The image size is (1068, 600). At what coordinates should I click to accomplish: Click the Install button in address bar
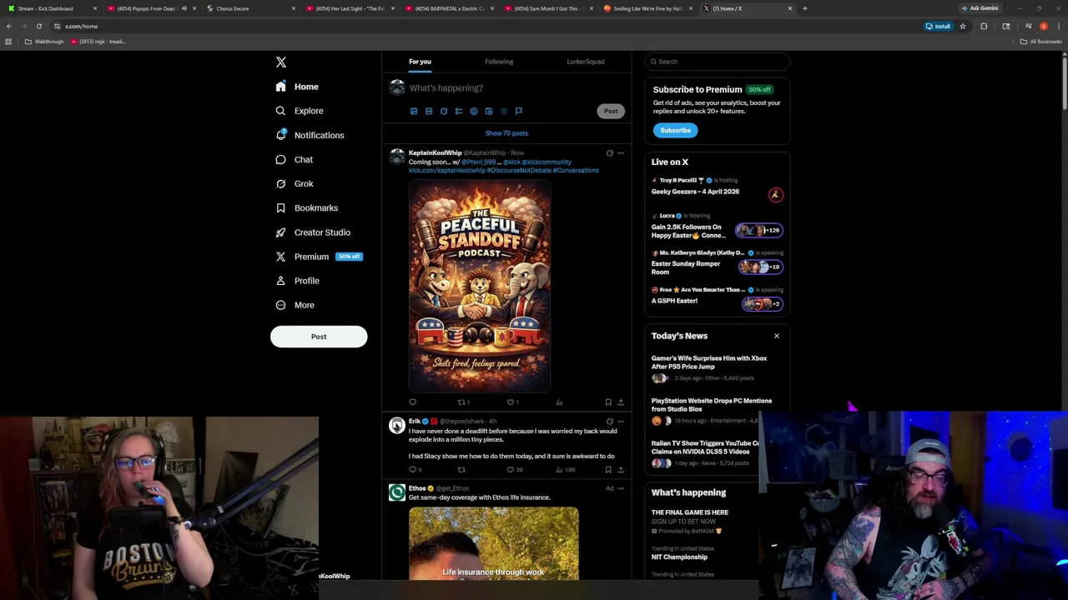point(939,27)
